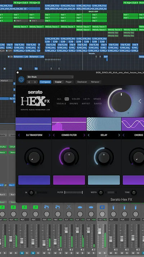The image size is (144, 257).
Task: Switch Delay to the next effect
Action: [119, 135]
